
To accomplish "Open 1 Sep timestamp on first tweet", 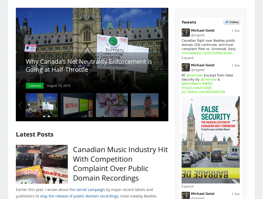I will click(235, 31).
